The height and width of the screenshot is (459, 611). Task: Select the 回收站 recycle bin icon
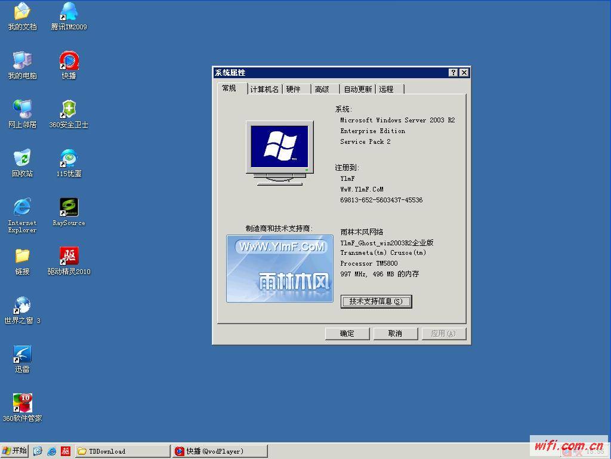coord(22,164)
